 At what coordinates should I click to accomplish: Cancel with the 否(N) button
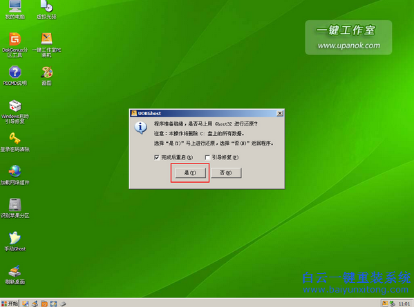[226, 173]
